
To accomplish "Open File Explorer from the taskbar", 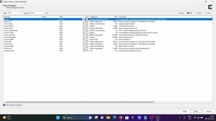I will (x=108, y=118).
